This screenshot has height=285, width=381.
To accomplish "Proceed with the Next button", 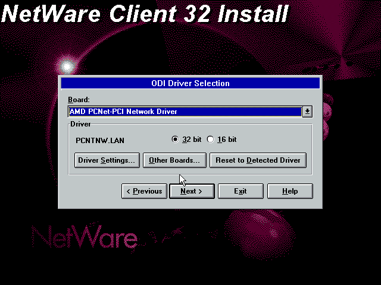I will (x=192, y=191).
